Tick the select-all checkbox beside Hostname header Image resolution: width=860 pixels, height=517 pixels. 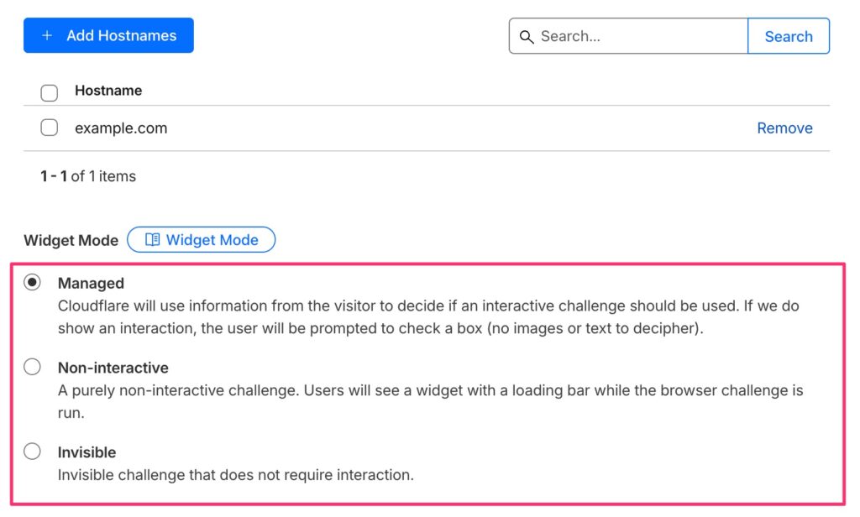(50, 92)
